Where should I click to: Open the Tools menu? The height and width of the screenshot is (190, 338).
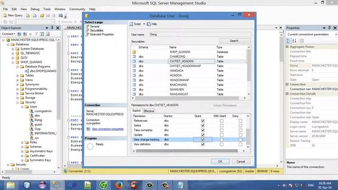coord(47,9)
